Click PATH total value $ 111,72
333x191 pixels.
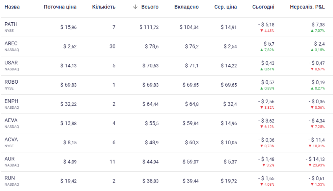149,27
